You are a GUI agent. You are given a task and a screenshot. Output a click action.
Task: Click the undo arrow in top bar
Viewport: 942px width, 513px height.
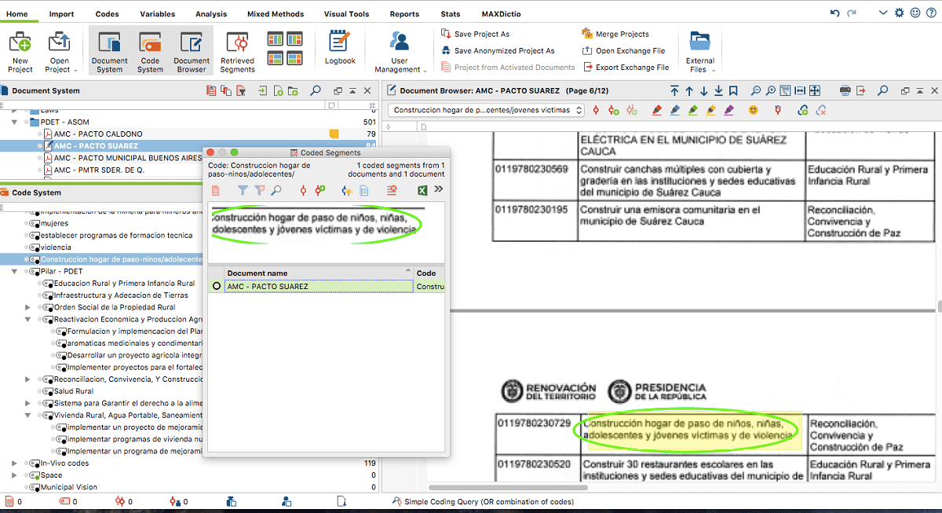click(835, 13)
